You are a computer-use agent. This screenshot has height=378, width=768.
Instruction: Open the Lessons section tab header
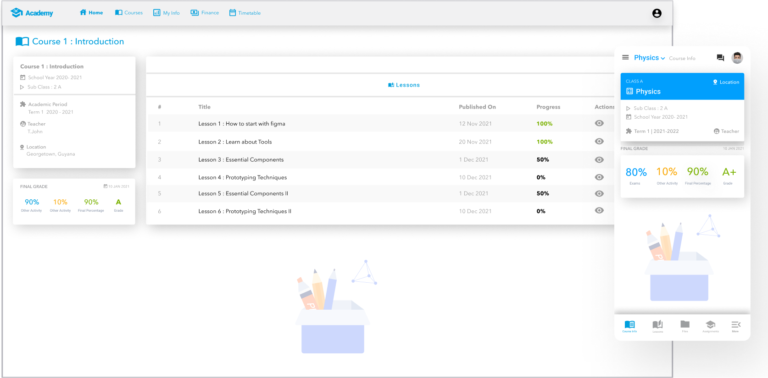coord(404,85)
